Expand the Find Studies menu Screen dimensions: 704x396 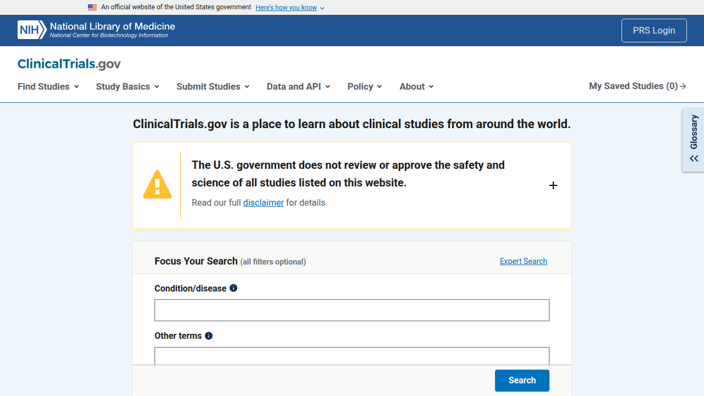coord(48,86)
